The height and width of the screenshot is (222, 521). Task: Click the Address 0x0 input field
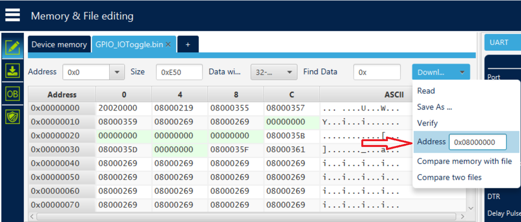[87, 72]
